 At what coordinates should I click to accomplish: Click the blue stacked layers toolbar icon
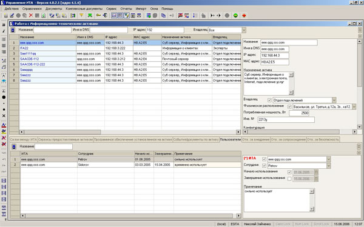pos(163,16)
